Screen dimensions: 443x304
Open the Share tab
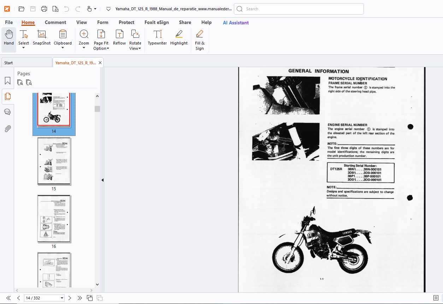pos(185,22)
